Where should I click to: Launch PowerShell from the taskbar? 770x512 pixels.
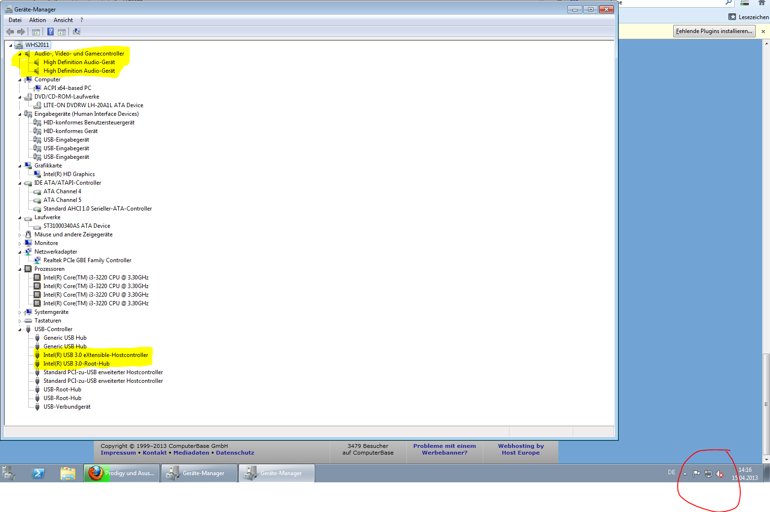pyautogui.click(x=38, y=473)
